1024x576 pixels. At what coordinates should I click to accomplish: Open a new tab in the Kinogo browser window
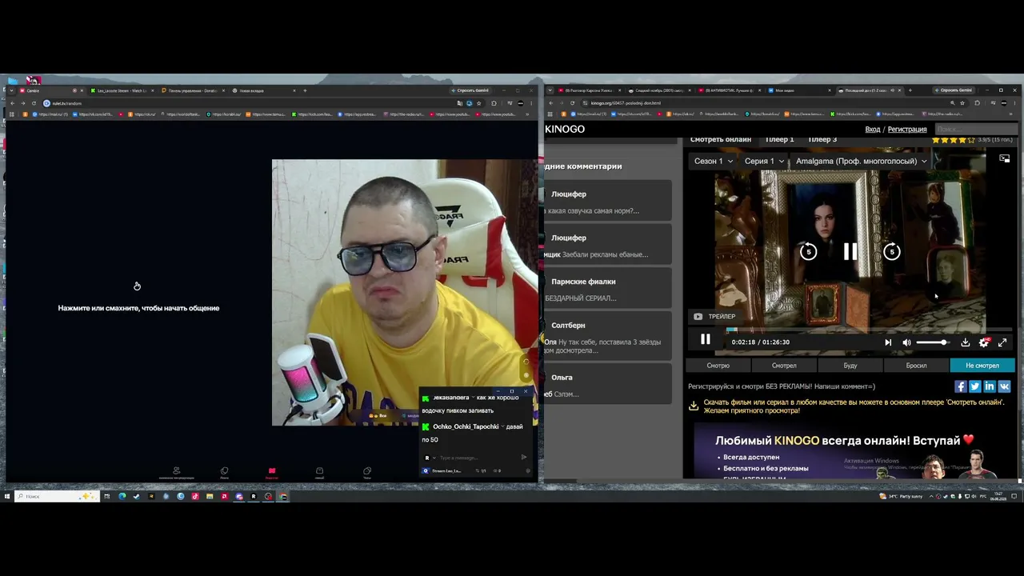(910, 90)
